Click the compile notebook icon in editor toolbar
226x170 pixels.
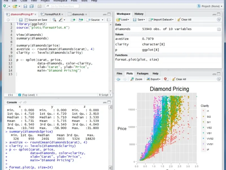(x=109, y=20)
